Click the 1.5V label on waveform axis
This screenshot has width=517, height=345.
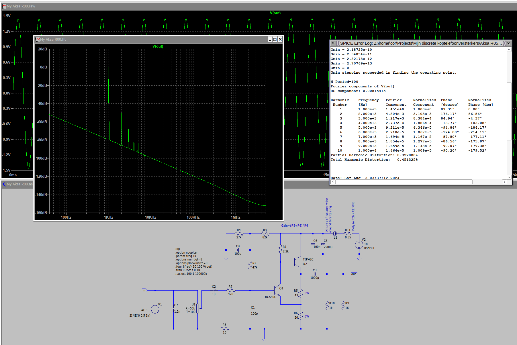7,16
